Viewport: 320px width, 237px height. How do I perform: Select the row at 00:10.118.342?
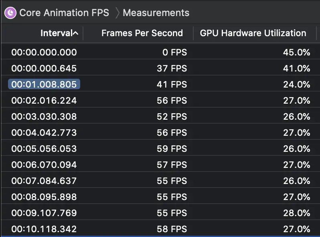[x=44, y=229]
